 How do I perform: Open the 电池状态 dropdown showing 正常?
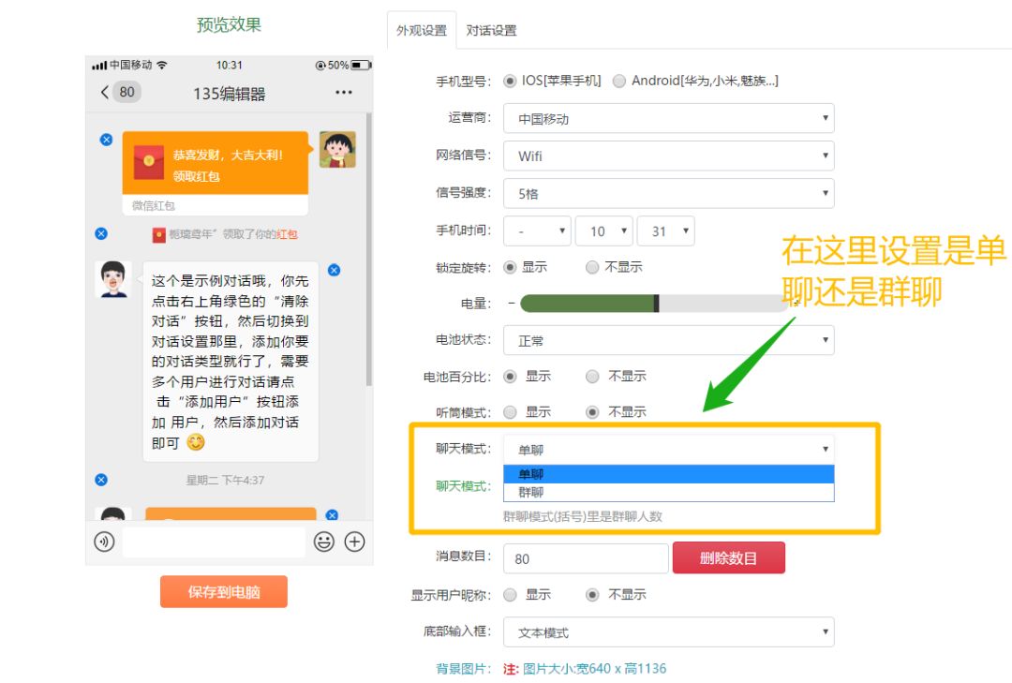669,340
